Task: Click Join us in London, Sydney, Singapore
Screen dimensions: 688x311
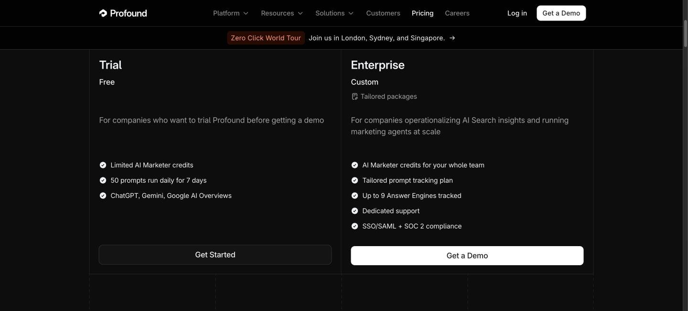Action: tap(376, 38)
